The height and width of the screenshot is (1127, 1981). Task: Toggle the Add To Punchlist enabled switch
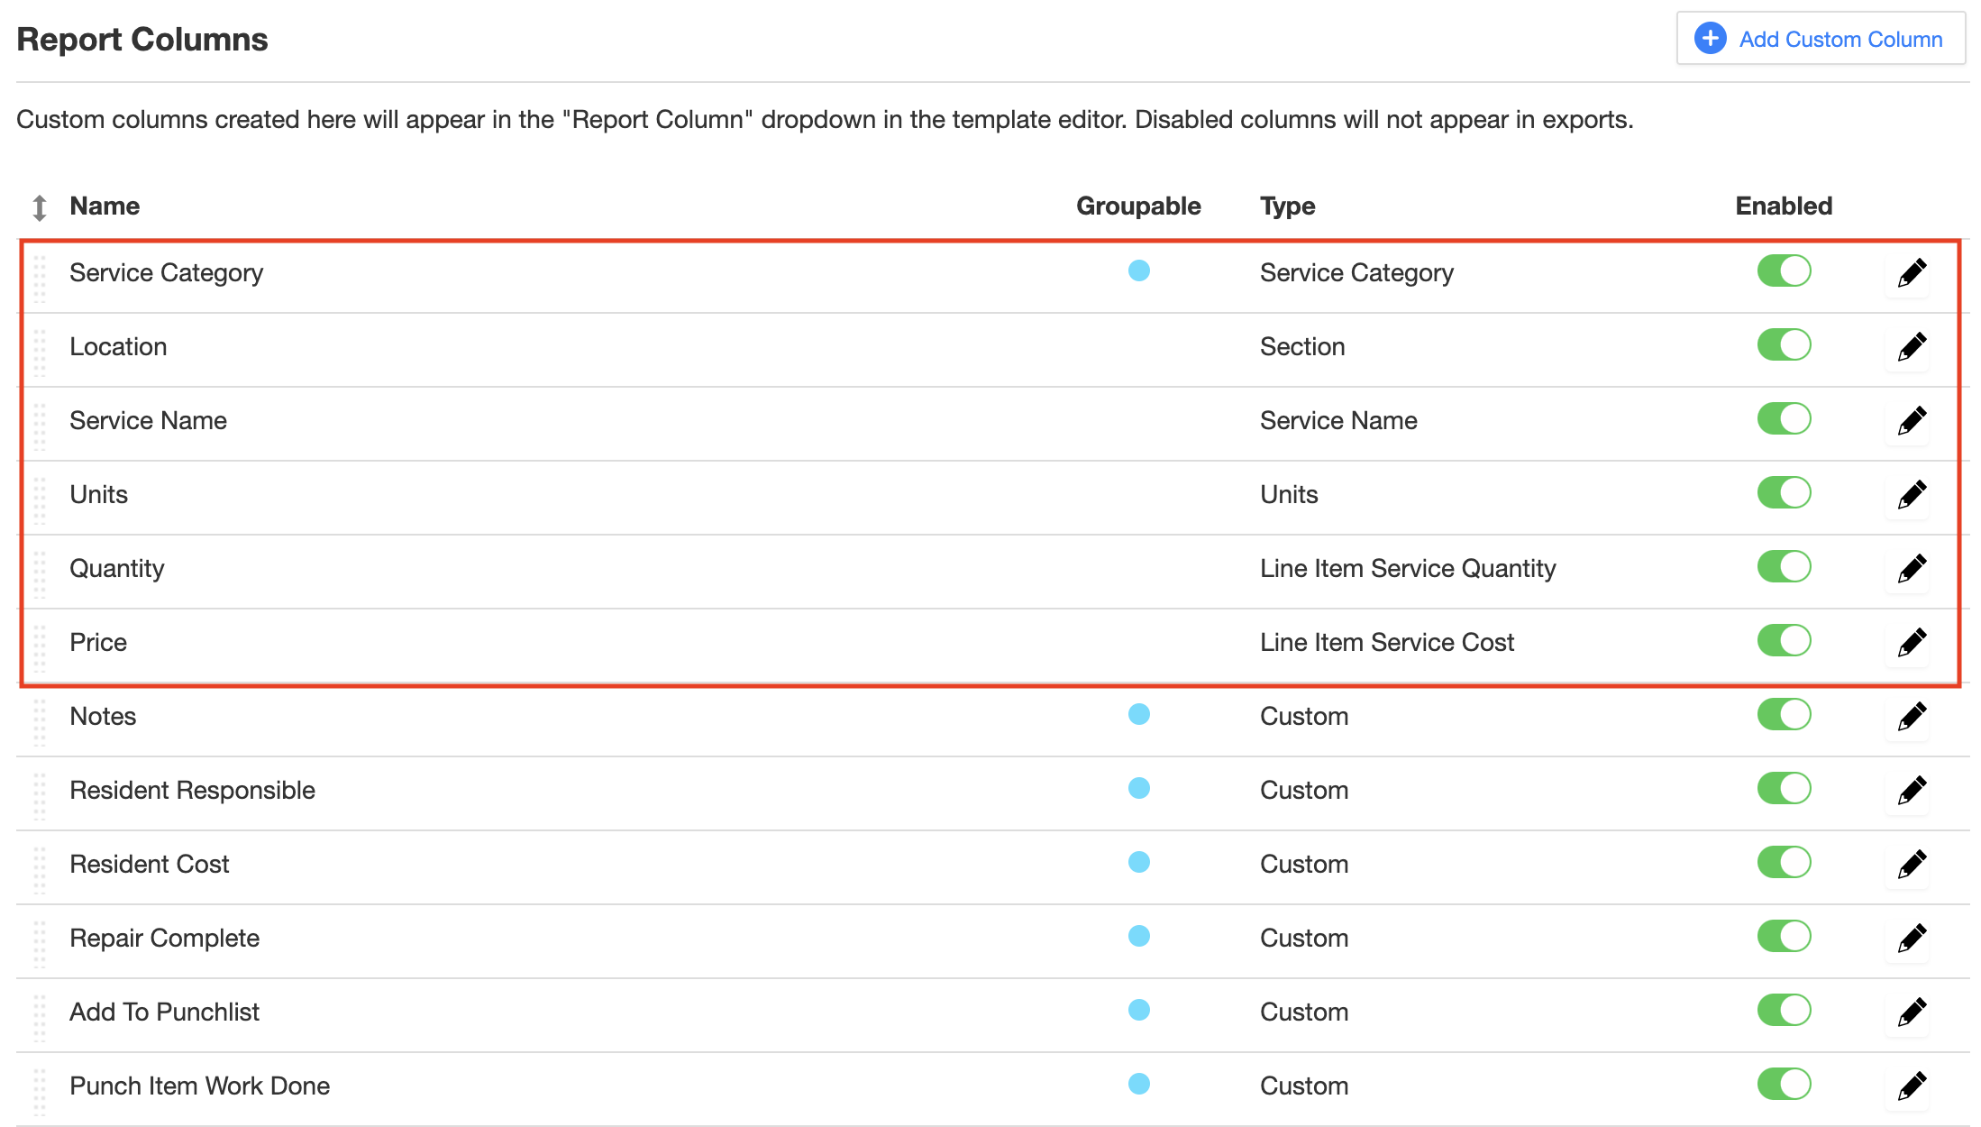pos(1784,1011)
